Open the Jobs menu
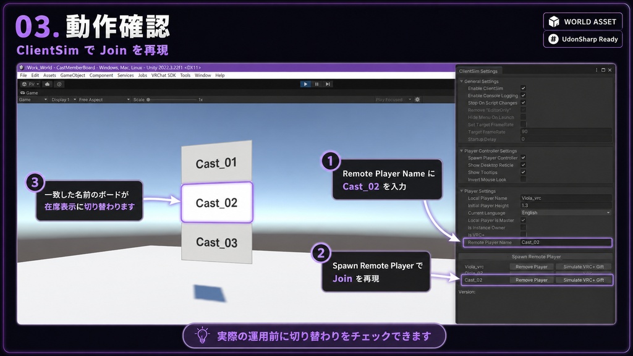The width and height of the screenshot is (633, 356). pos(143,75)
